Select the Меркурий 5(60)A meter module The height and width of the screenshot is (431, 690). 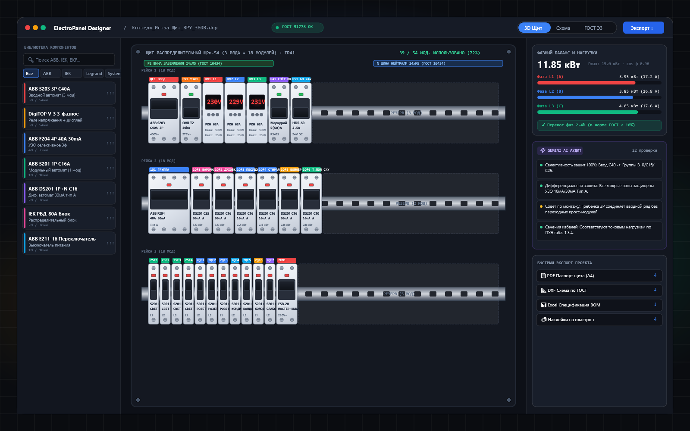pyautogui.click(x=279, y=113)
